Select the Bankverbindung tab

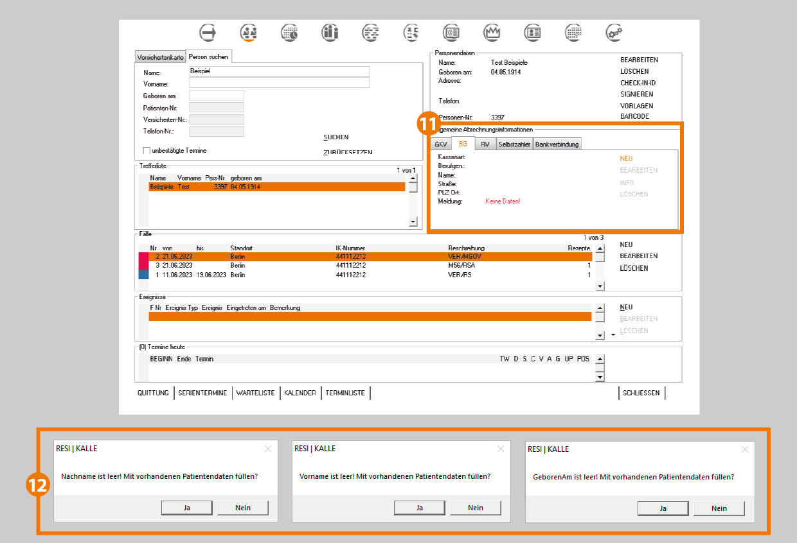(x=557, y=144)
